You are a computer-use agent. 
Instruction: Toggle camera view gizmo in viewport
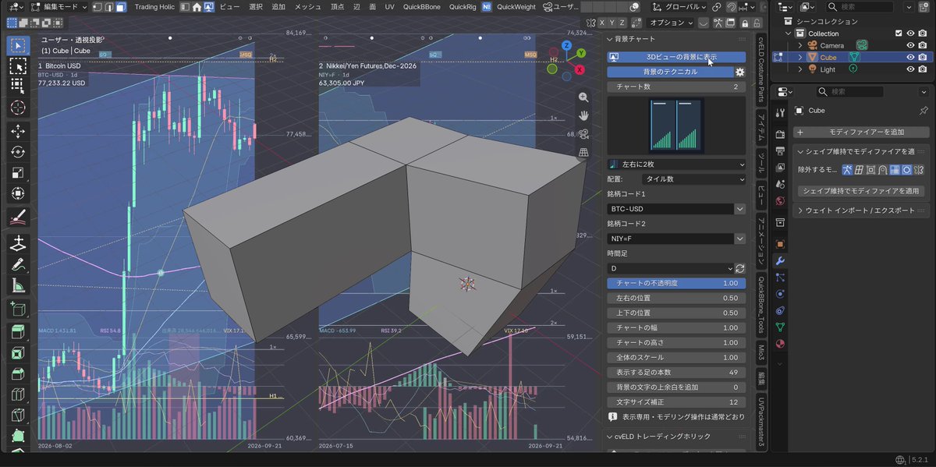click(x=583, y=134)
